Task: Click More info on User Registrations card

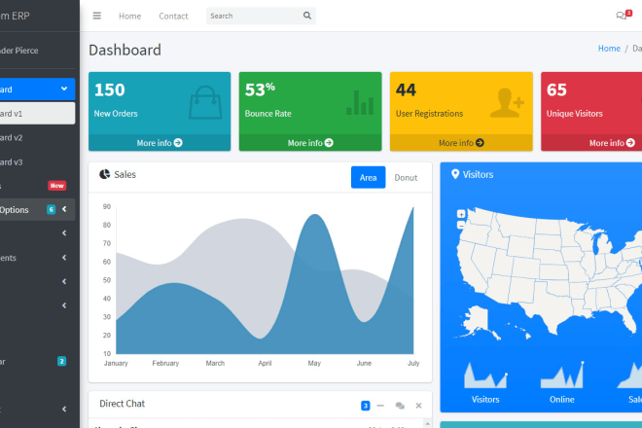Action: (461, 143)
